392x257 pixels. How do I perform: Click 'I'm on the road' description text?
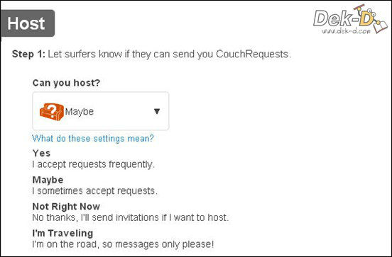tap(123, 244)
